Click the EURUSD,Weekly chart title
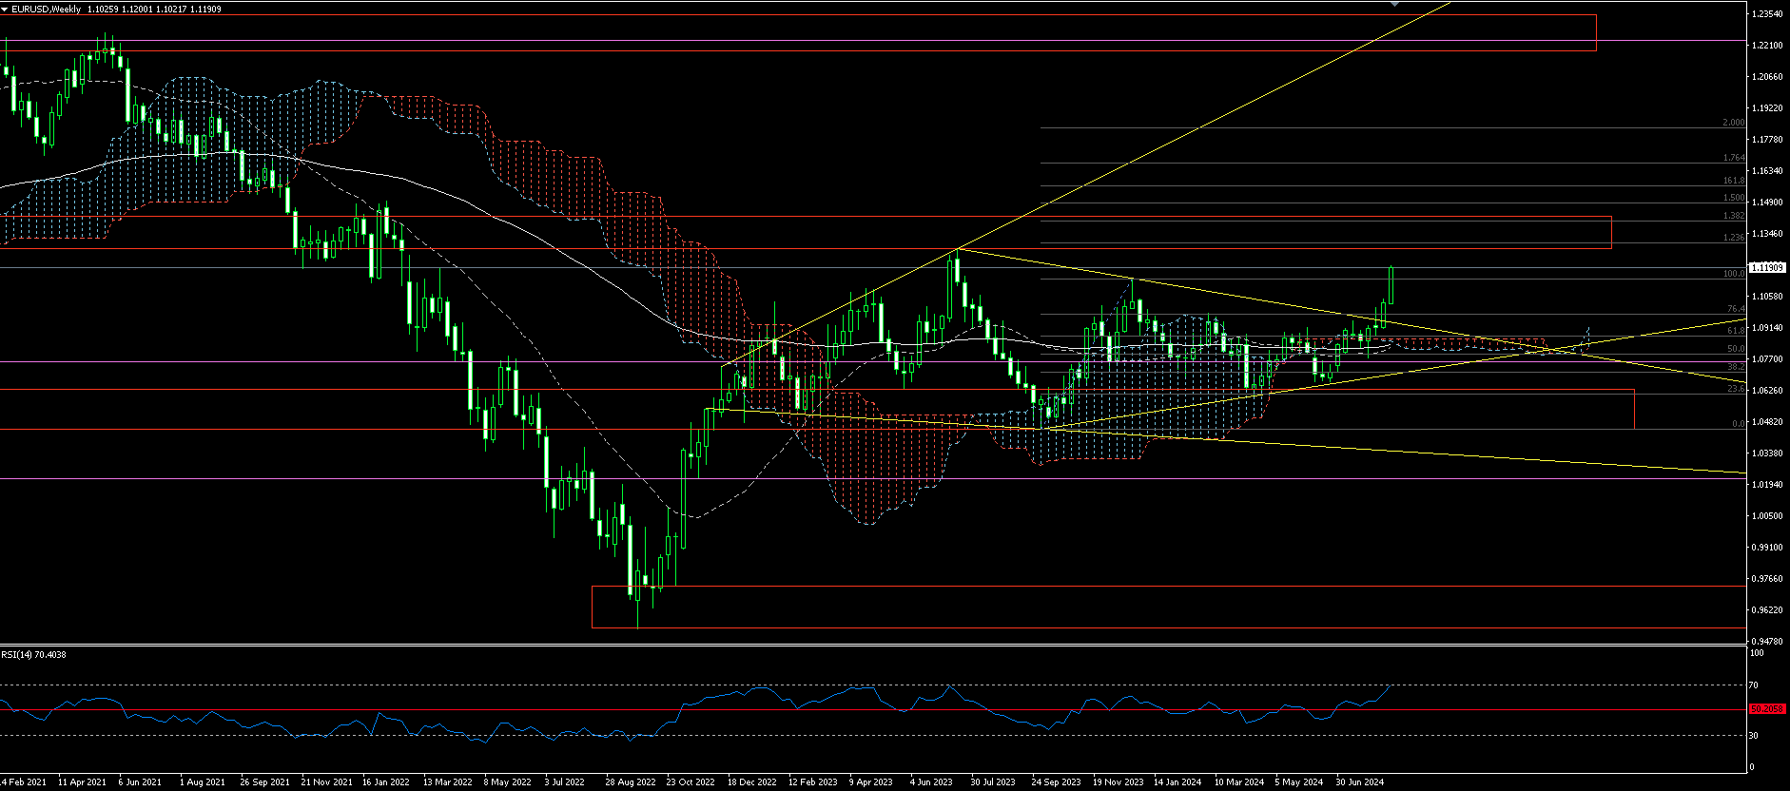Image resolution: width=1790 pixels, height=791 pixels. (46, 9)
